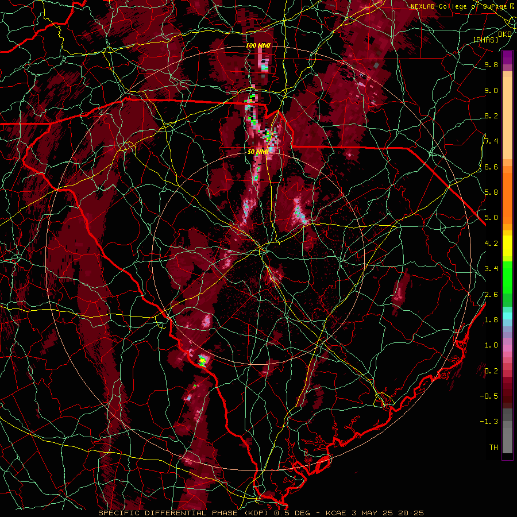
Task: Pick the bright green band of the color bar
Action: click(x=507, y=277)
